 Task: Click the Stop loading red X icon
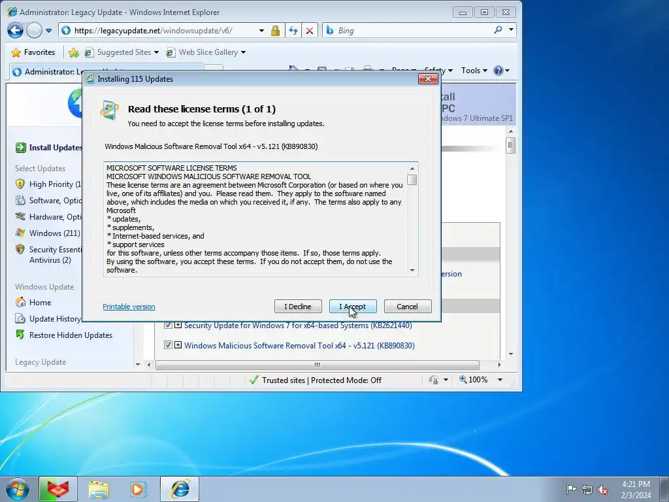pos(310,31)
